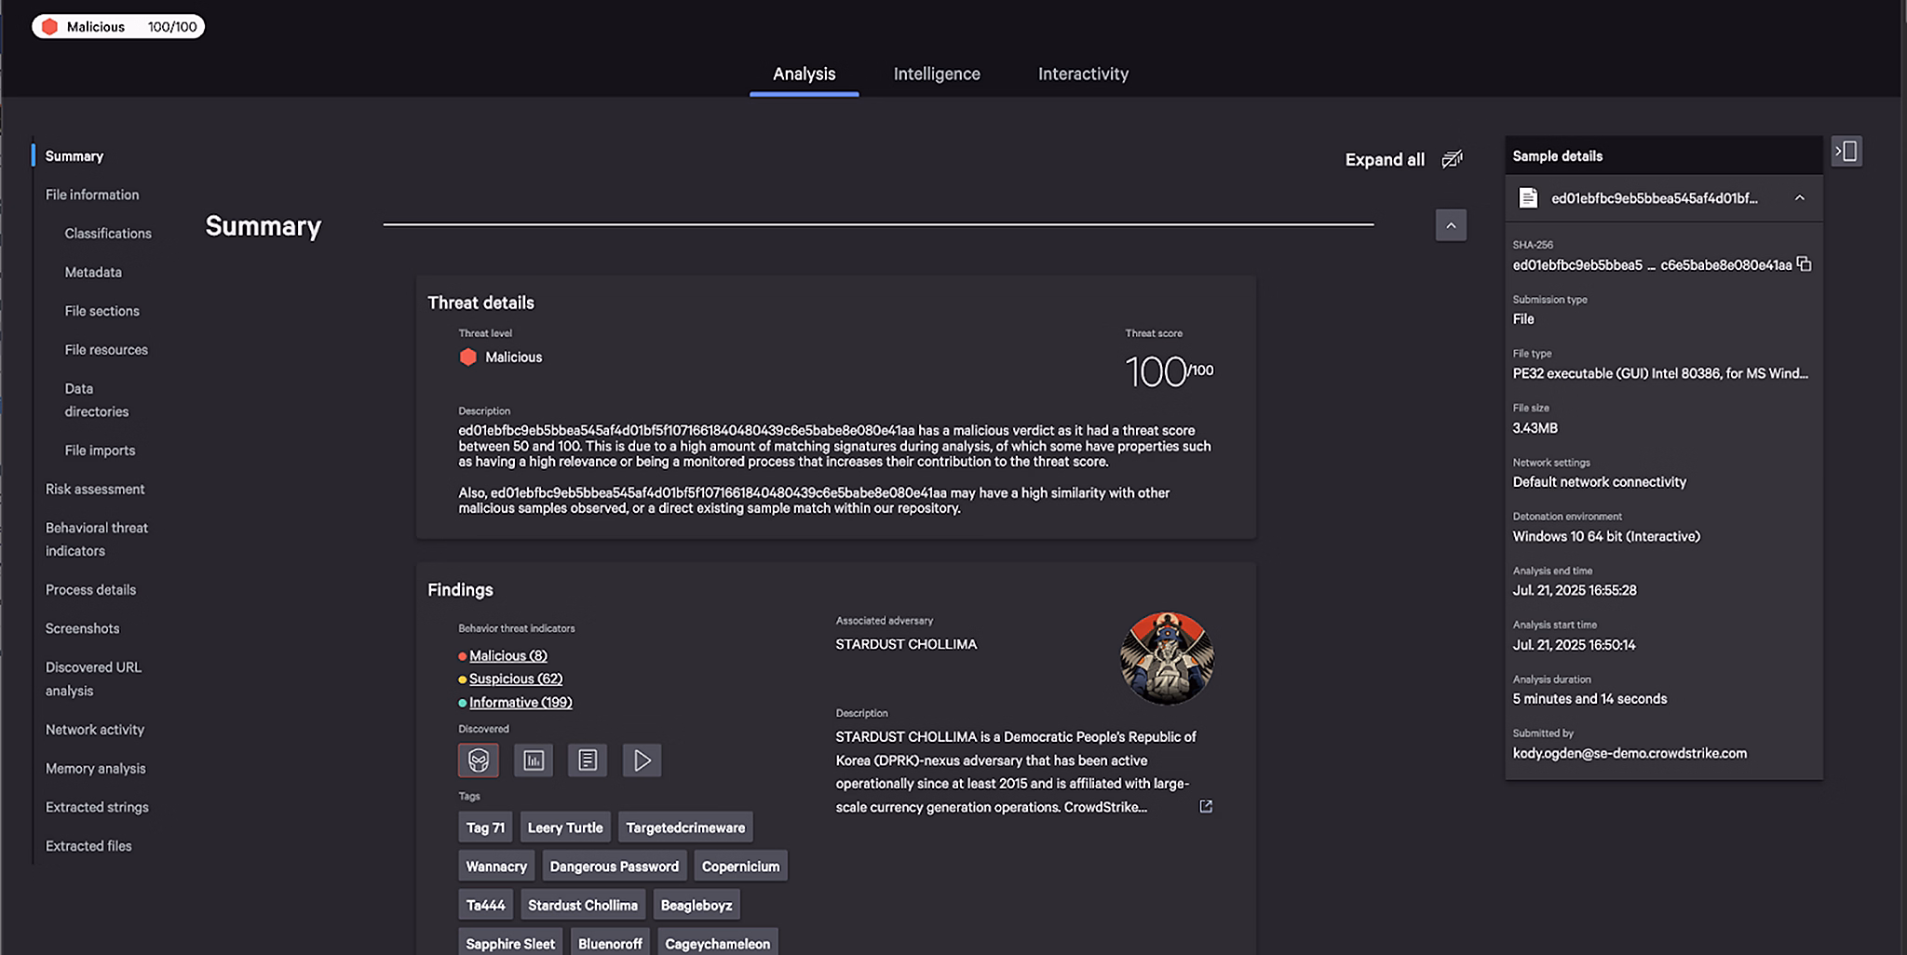Select the Dangerous Password tag

[x=615, y=867]
